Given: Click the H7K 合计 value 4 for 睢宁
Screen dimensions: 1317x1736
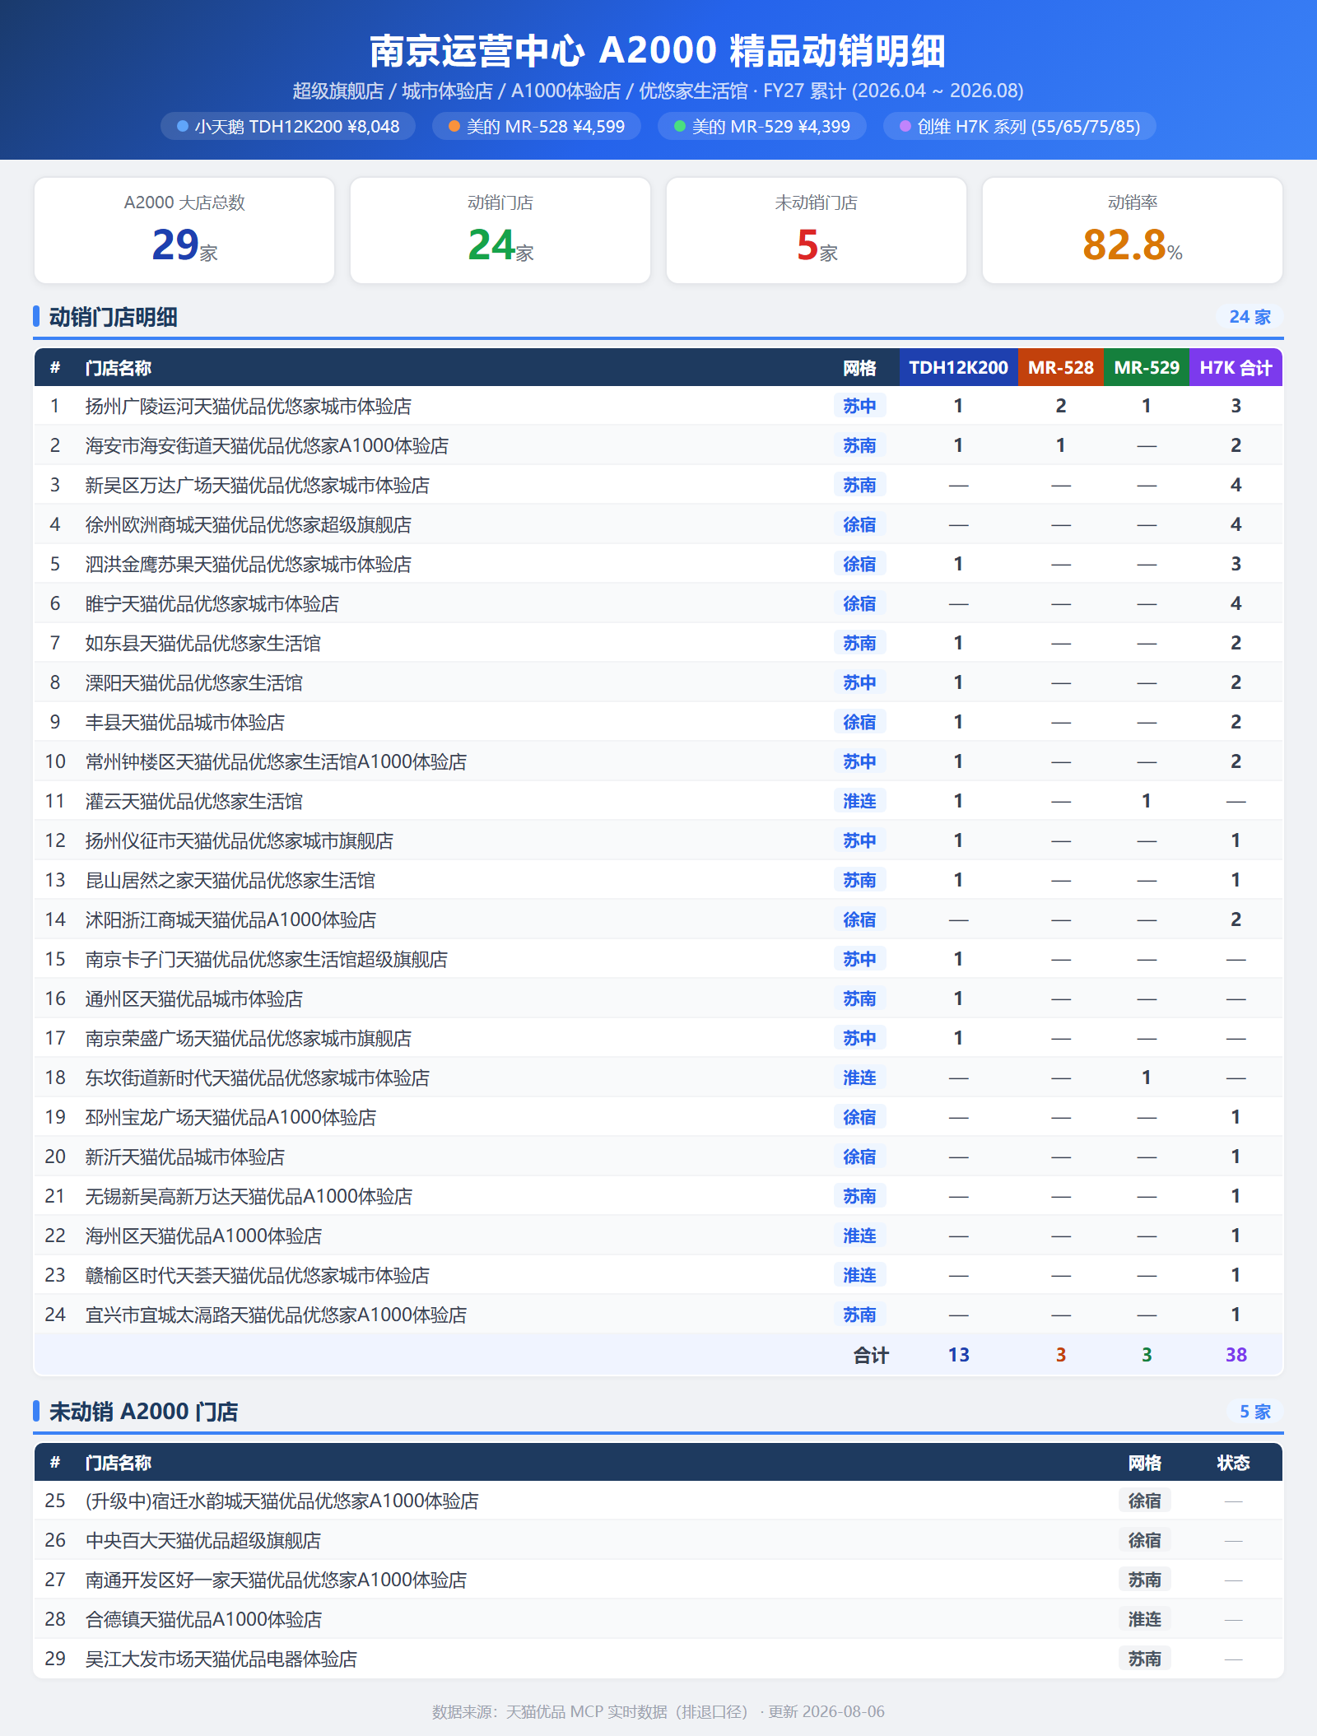Looking at the screenshot, I should pyautogui.click(x=1236, y=603).
